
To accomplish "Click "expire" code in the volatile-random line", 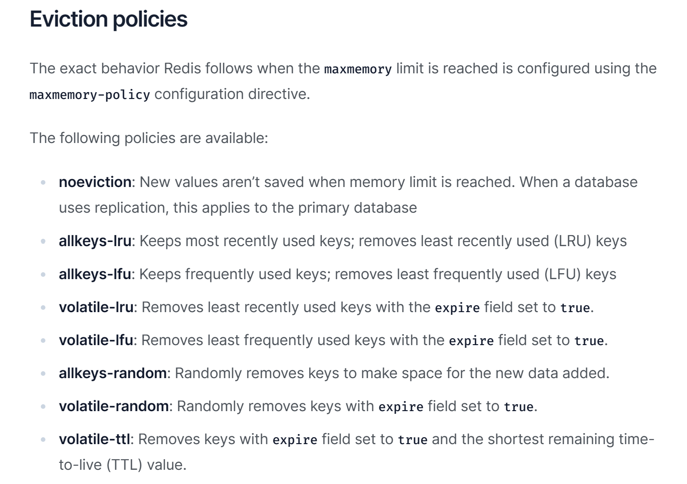I will point(401,407).
